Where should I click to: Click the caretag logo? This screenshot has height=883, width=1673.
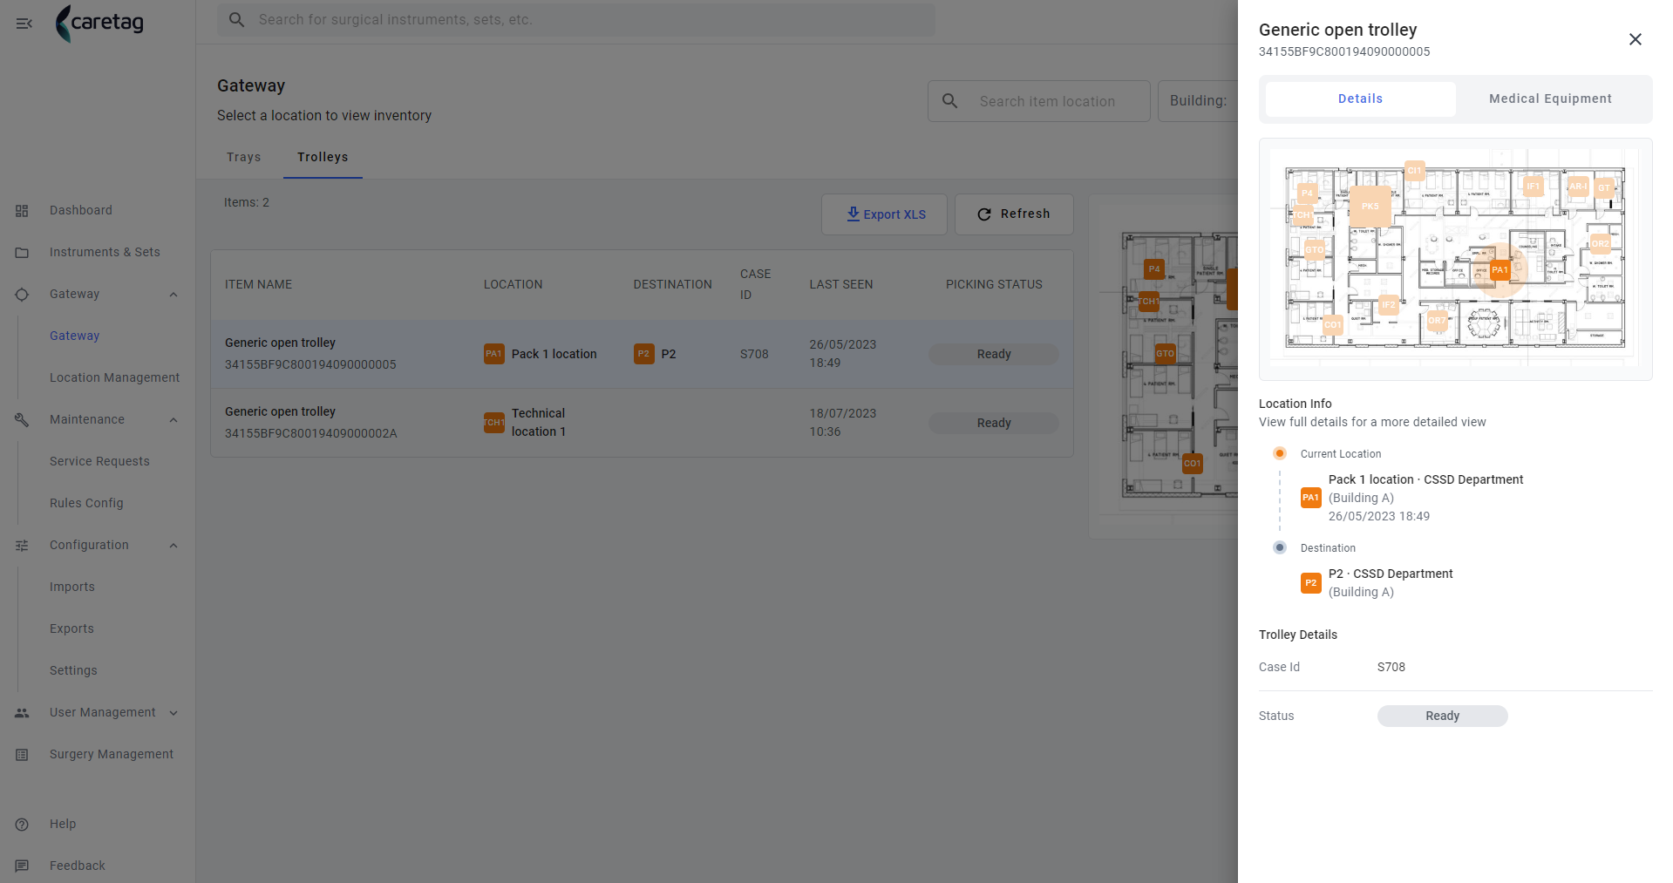pyautogui.click(x=99, y=24)
